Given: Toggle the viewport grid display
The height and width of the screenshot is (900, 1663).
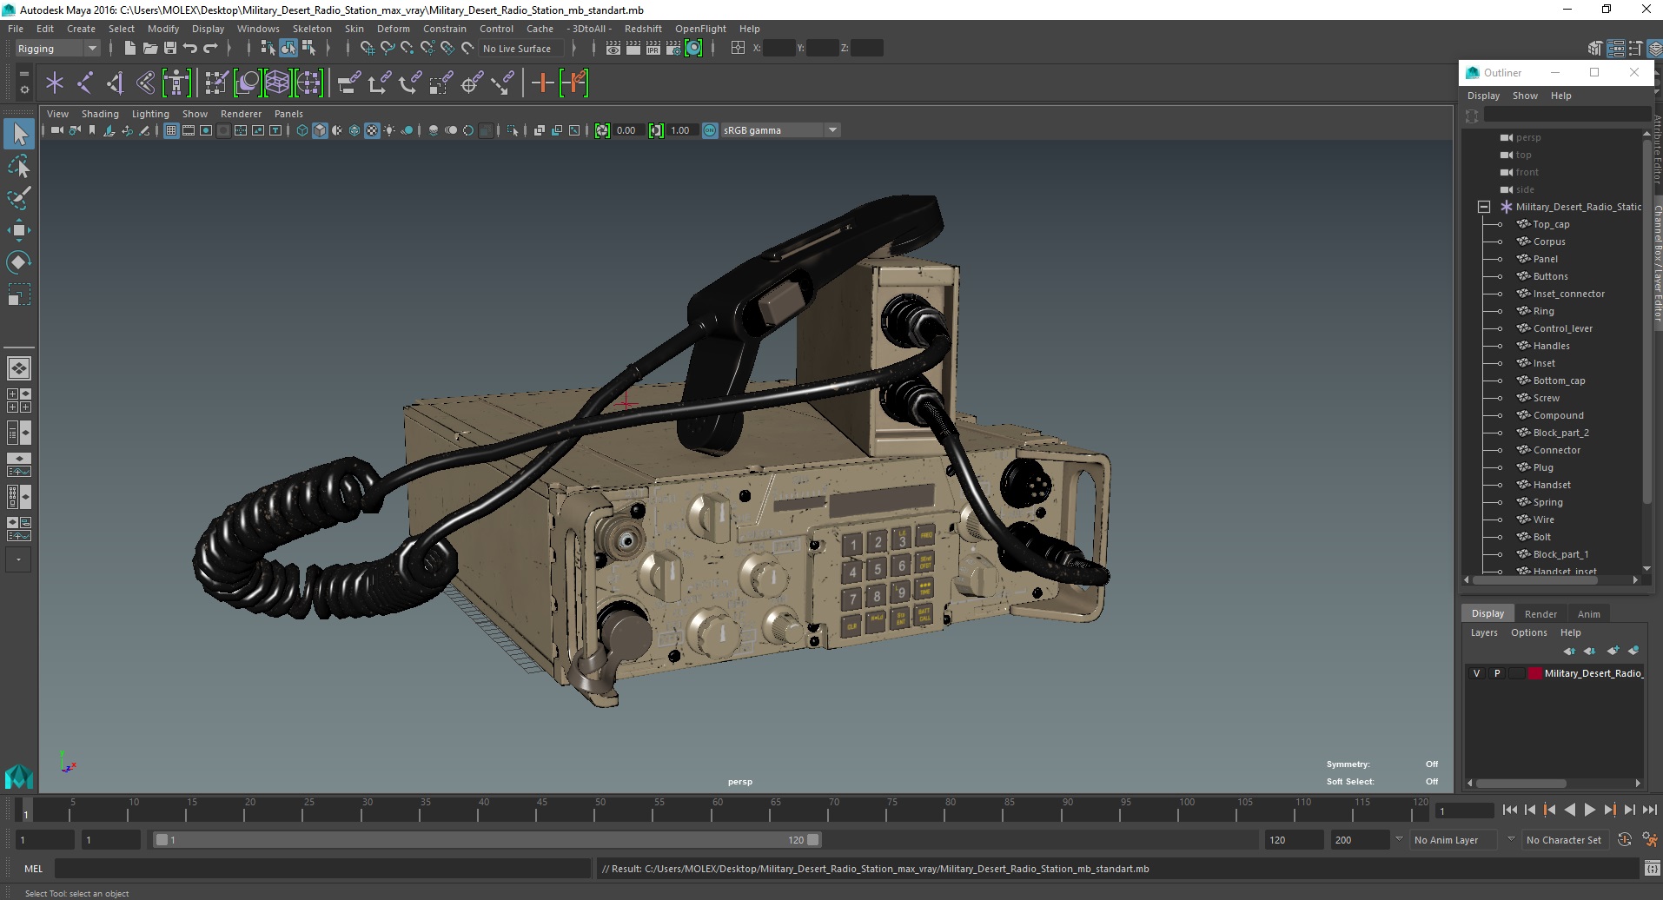Looking at the screenshot, I should [x=171, y=130].
